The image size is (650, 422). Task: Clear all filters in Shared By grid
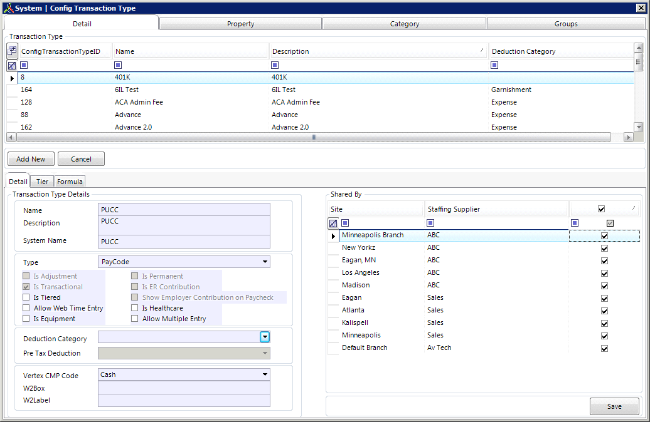tap(333, 223)
